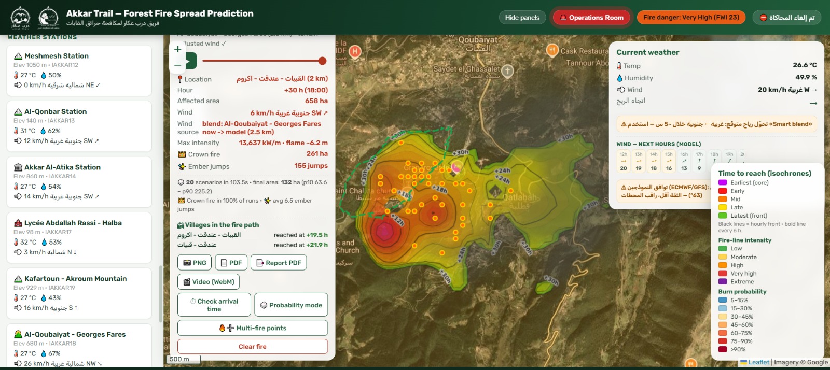Toggle Hide panels
The width and height of the screenshot is (830, 370).
(x=522, y=17)
